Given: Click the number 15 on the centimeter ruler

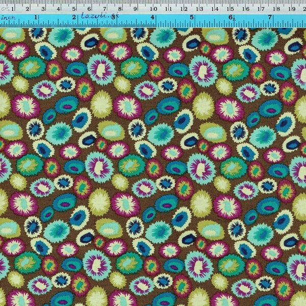Looking at the screenshot, I should pyautogui.click(x=231, y=9).
